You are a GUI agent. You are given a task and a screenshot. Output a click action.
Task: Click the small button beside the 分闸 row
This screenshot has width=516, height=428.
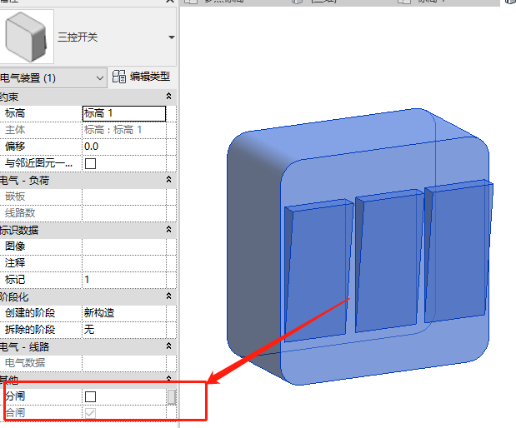[x=172, y=396]
